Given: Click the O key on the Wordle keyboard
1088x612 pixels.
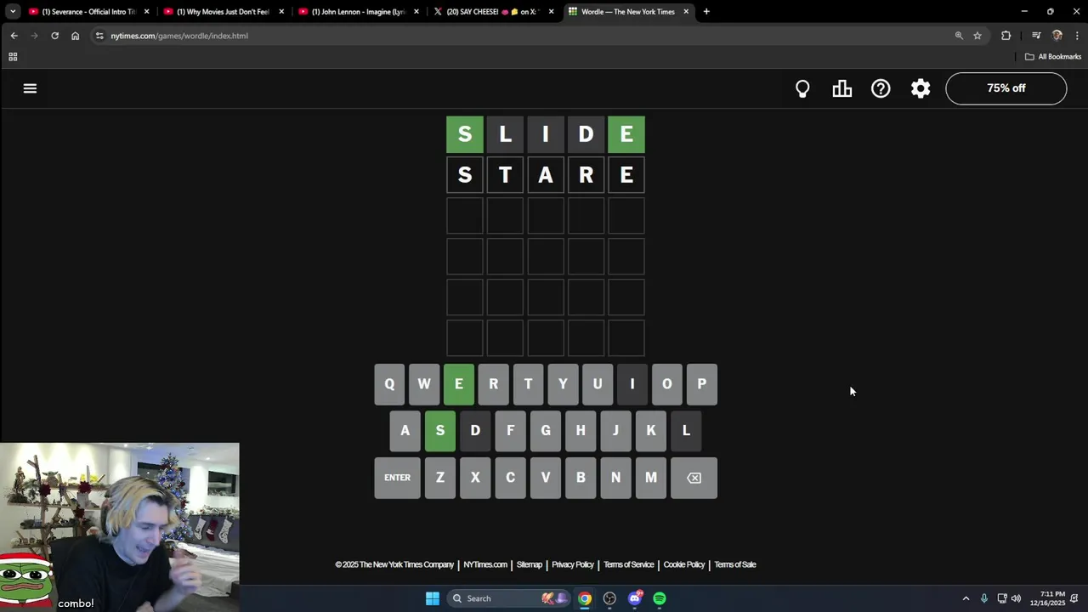Looking at the screenshot, I should pos(667,384).
